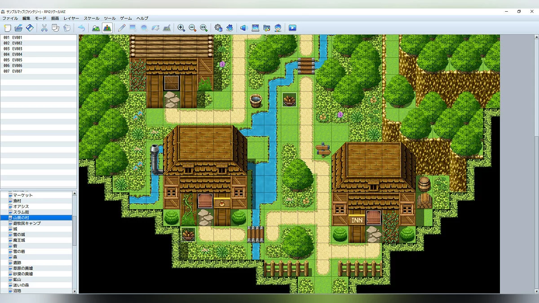Click the map list scrollbar thumb
The width and height of the screenshot is (539, 303).
coord(75,230)
